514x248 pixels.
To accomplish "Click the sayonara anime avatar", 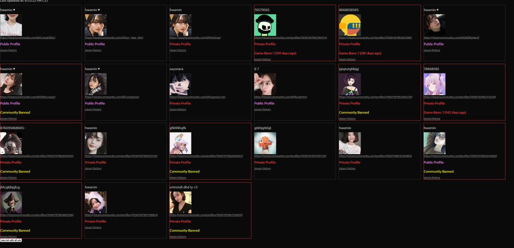I will (180, 84).
